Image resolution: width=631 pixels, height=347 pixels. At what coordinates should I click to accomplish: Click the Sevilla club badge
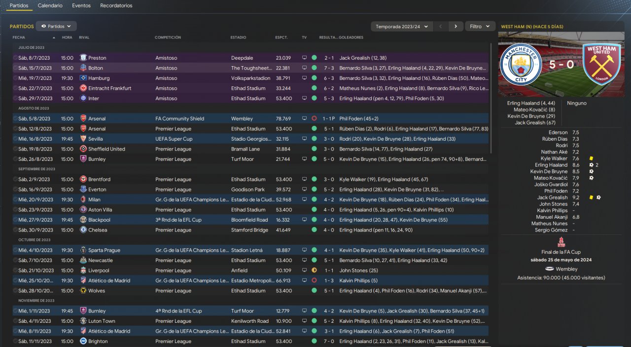pyautogui.click(x=83, y=139)
